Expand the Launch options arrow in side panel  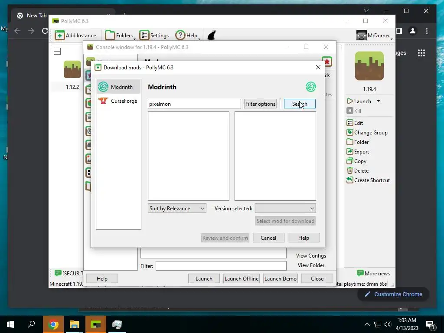[378, 101]
